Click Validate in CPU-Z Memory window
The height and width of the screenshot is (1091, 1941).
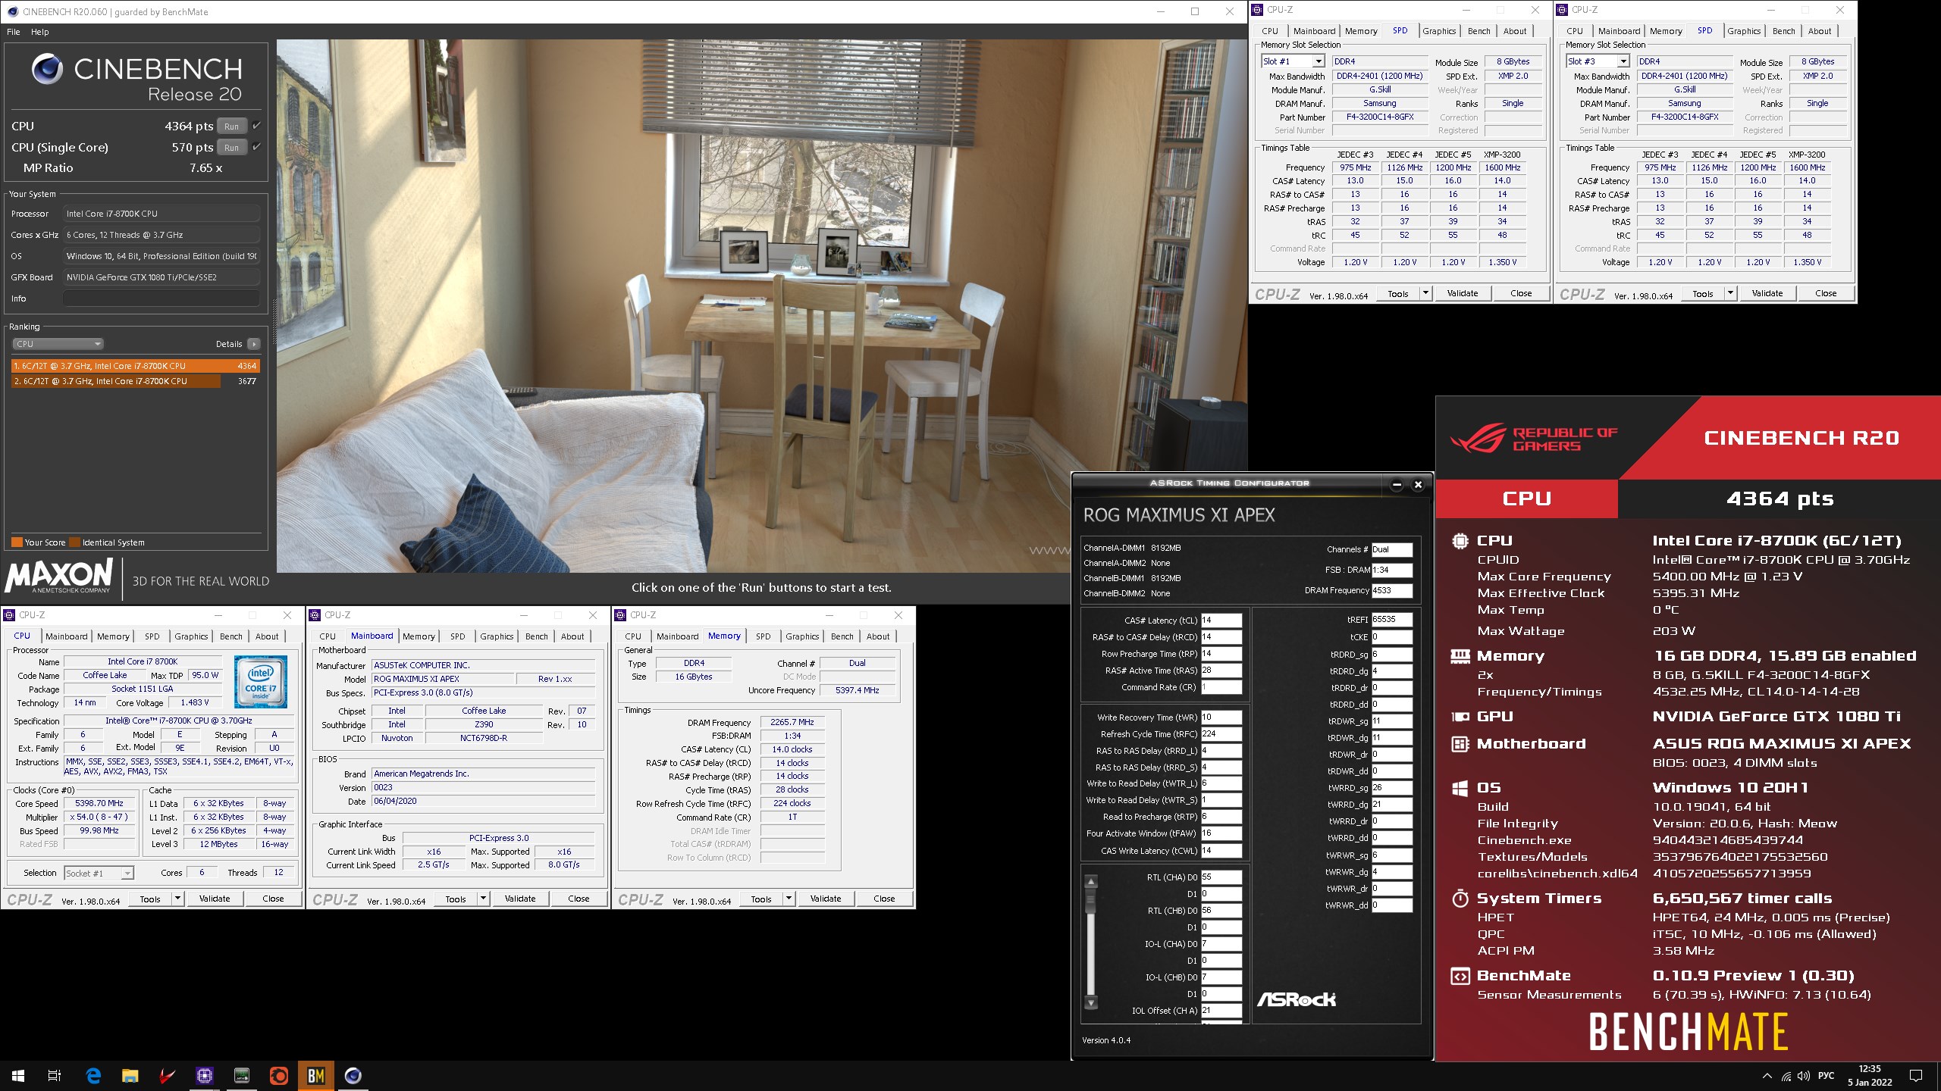tap(826, 899)
